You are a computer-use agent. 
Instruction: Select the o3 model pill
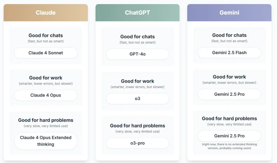(x=137, y=99)
